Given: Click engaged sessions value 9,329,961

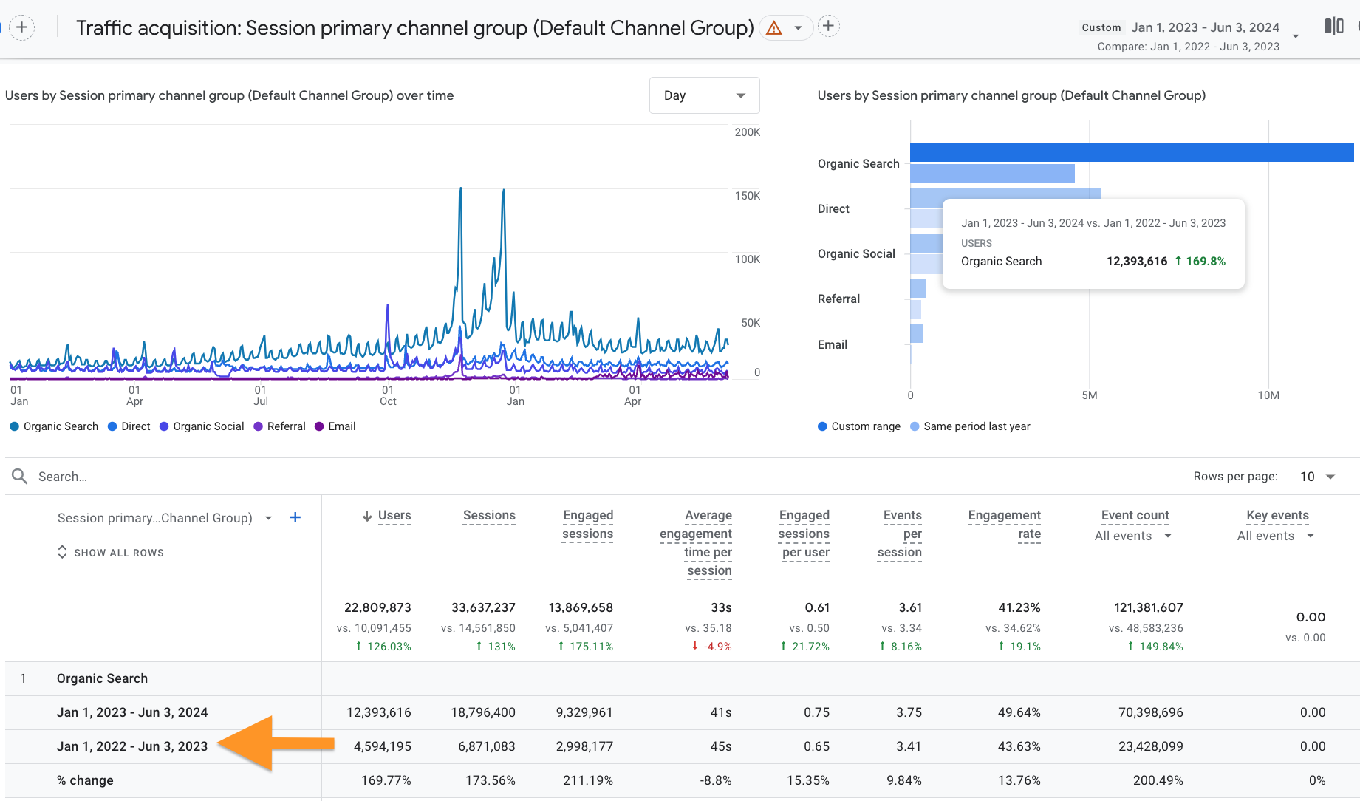Looking at the screenshot, I should pos(584,712).
